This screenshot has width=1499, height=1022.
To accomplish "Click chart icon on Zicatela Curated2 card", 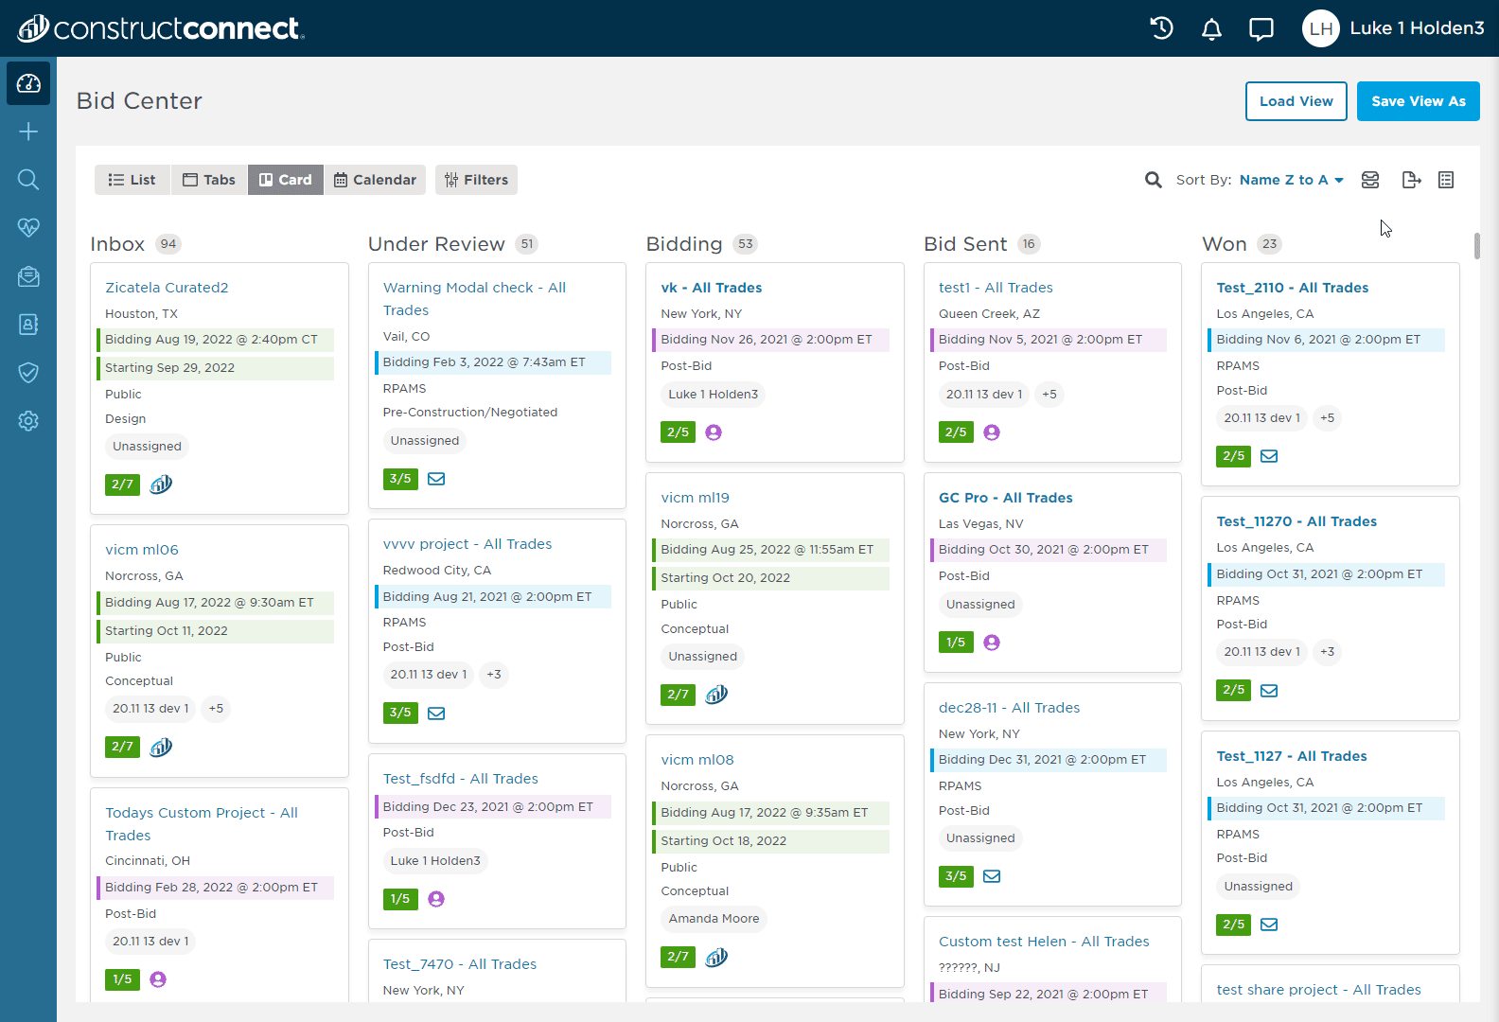I will 161,485.
